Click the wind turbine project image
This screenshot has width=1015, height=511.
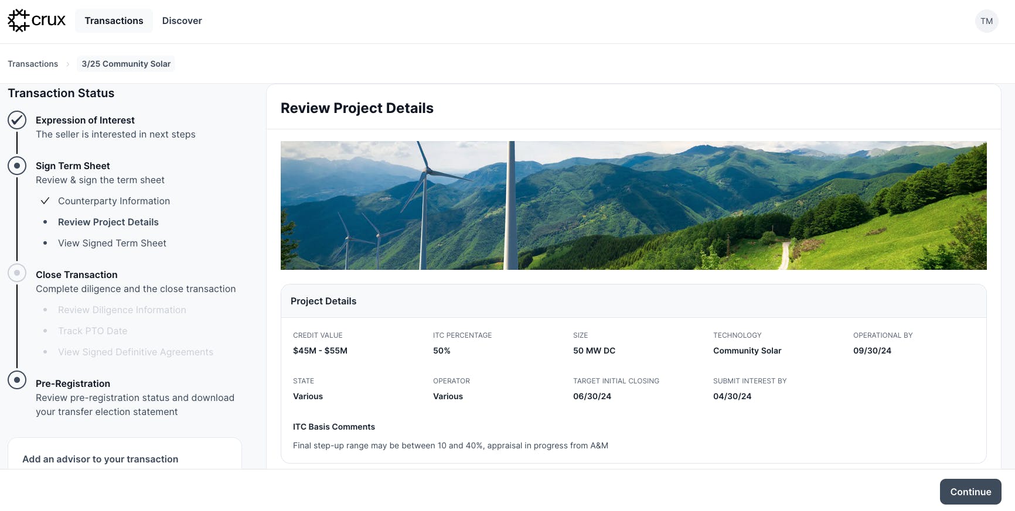point(633,205)
